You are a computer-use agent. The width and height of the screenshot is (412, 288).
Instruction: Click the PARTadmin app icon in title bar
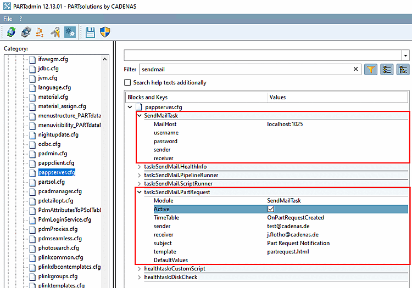click(x=7, y=6)
